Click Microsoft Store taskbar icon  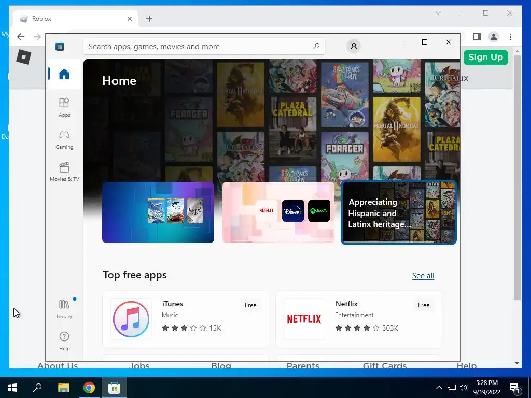114,388
